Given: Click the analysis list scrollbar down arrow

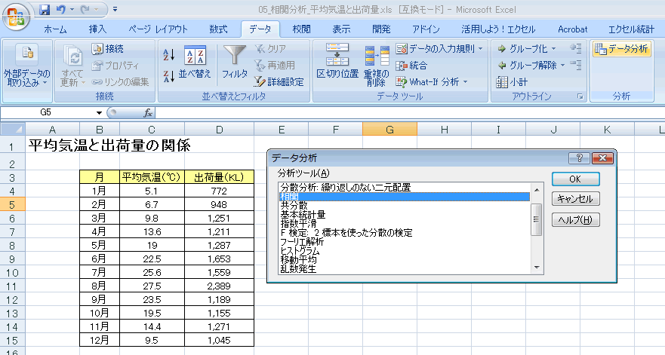Looking at the screenshot, I should [537, 267].
